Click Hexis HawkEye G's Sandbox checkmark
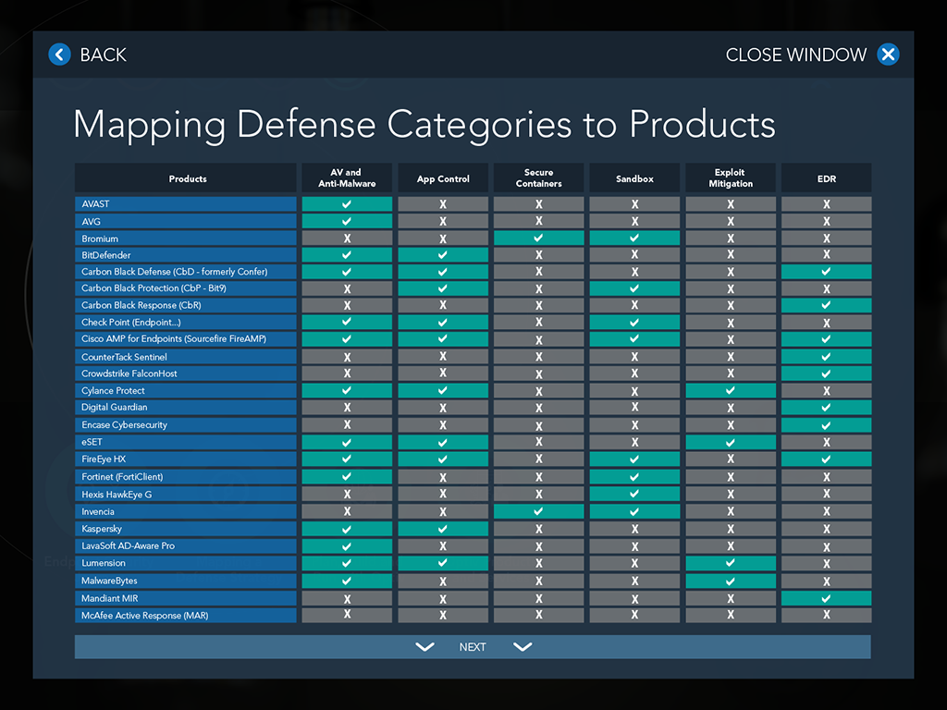 coord(634,495)
